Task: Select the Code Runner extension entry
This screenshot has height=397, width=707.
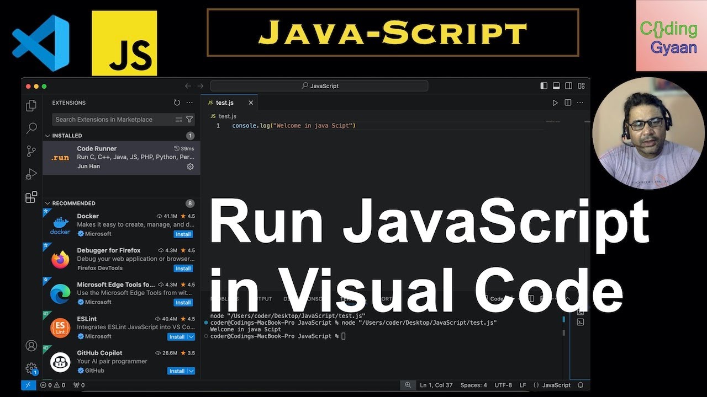Action: (122, 158)
